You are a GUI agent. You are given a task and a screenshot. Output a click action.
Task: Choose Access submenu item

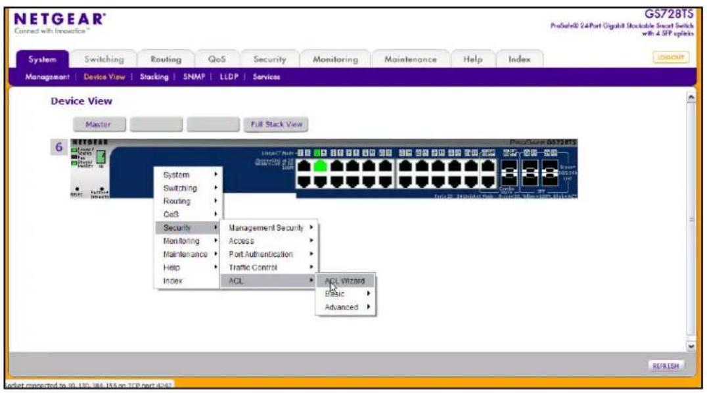[269, 241]
